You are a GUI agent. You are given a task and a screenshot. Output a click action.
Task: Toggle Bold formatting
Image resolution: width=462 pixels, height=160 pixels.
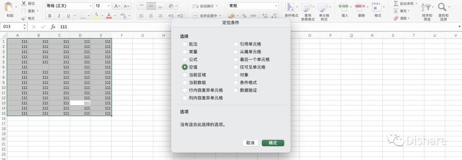point(50,16)
